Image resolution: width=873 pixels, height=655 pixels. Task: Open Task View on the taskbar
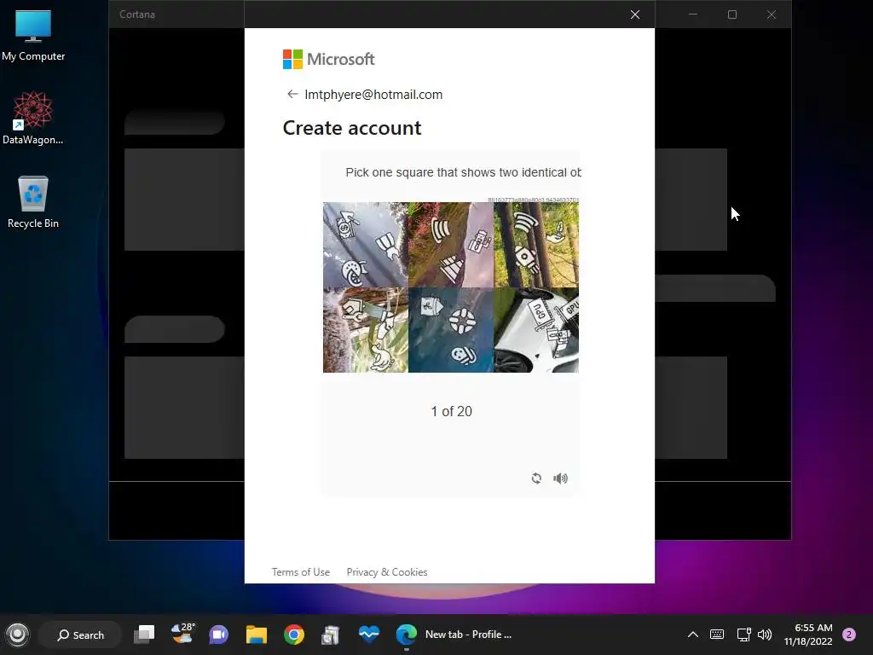click(145, 635)
